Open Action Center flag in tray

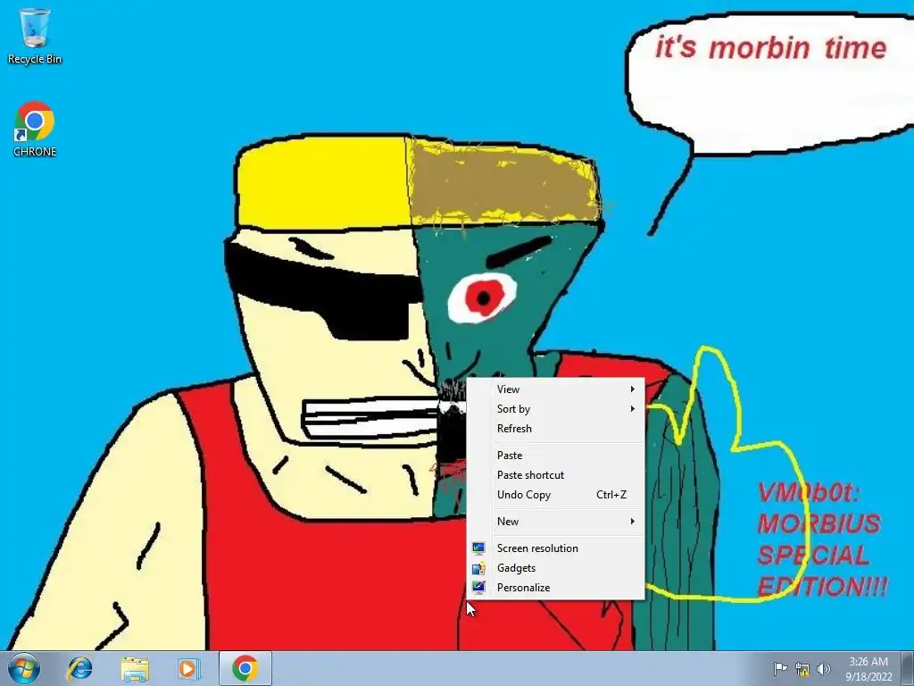click(x=780, y=668)
